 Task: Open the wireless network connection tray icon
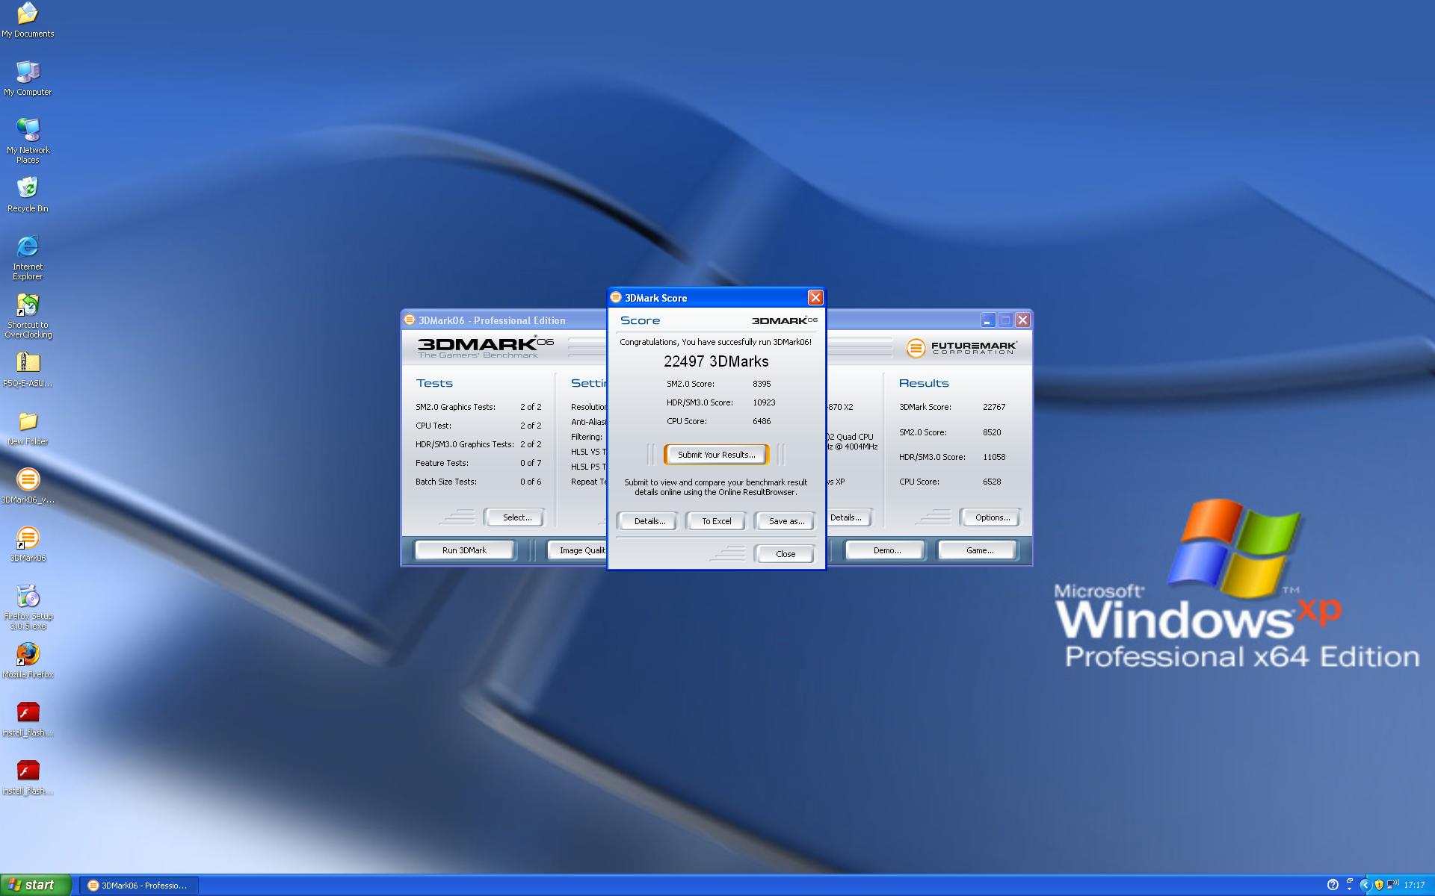point(1392,885)
